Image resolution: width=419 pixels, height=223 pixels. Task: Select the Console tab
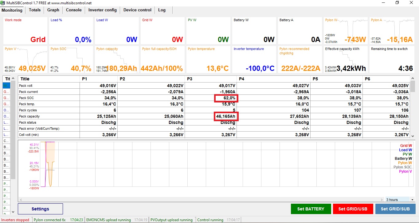tap(74, 10)
